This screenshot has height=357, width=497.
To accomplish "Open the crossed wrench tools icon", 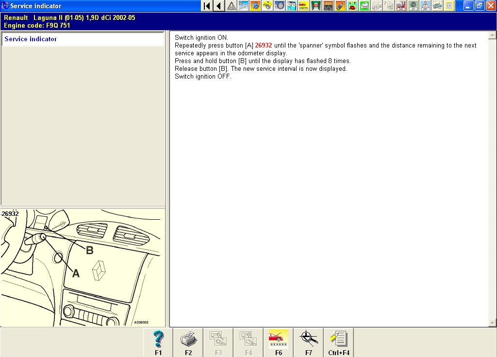I will click(244, 6).
